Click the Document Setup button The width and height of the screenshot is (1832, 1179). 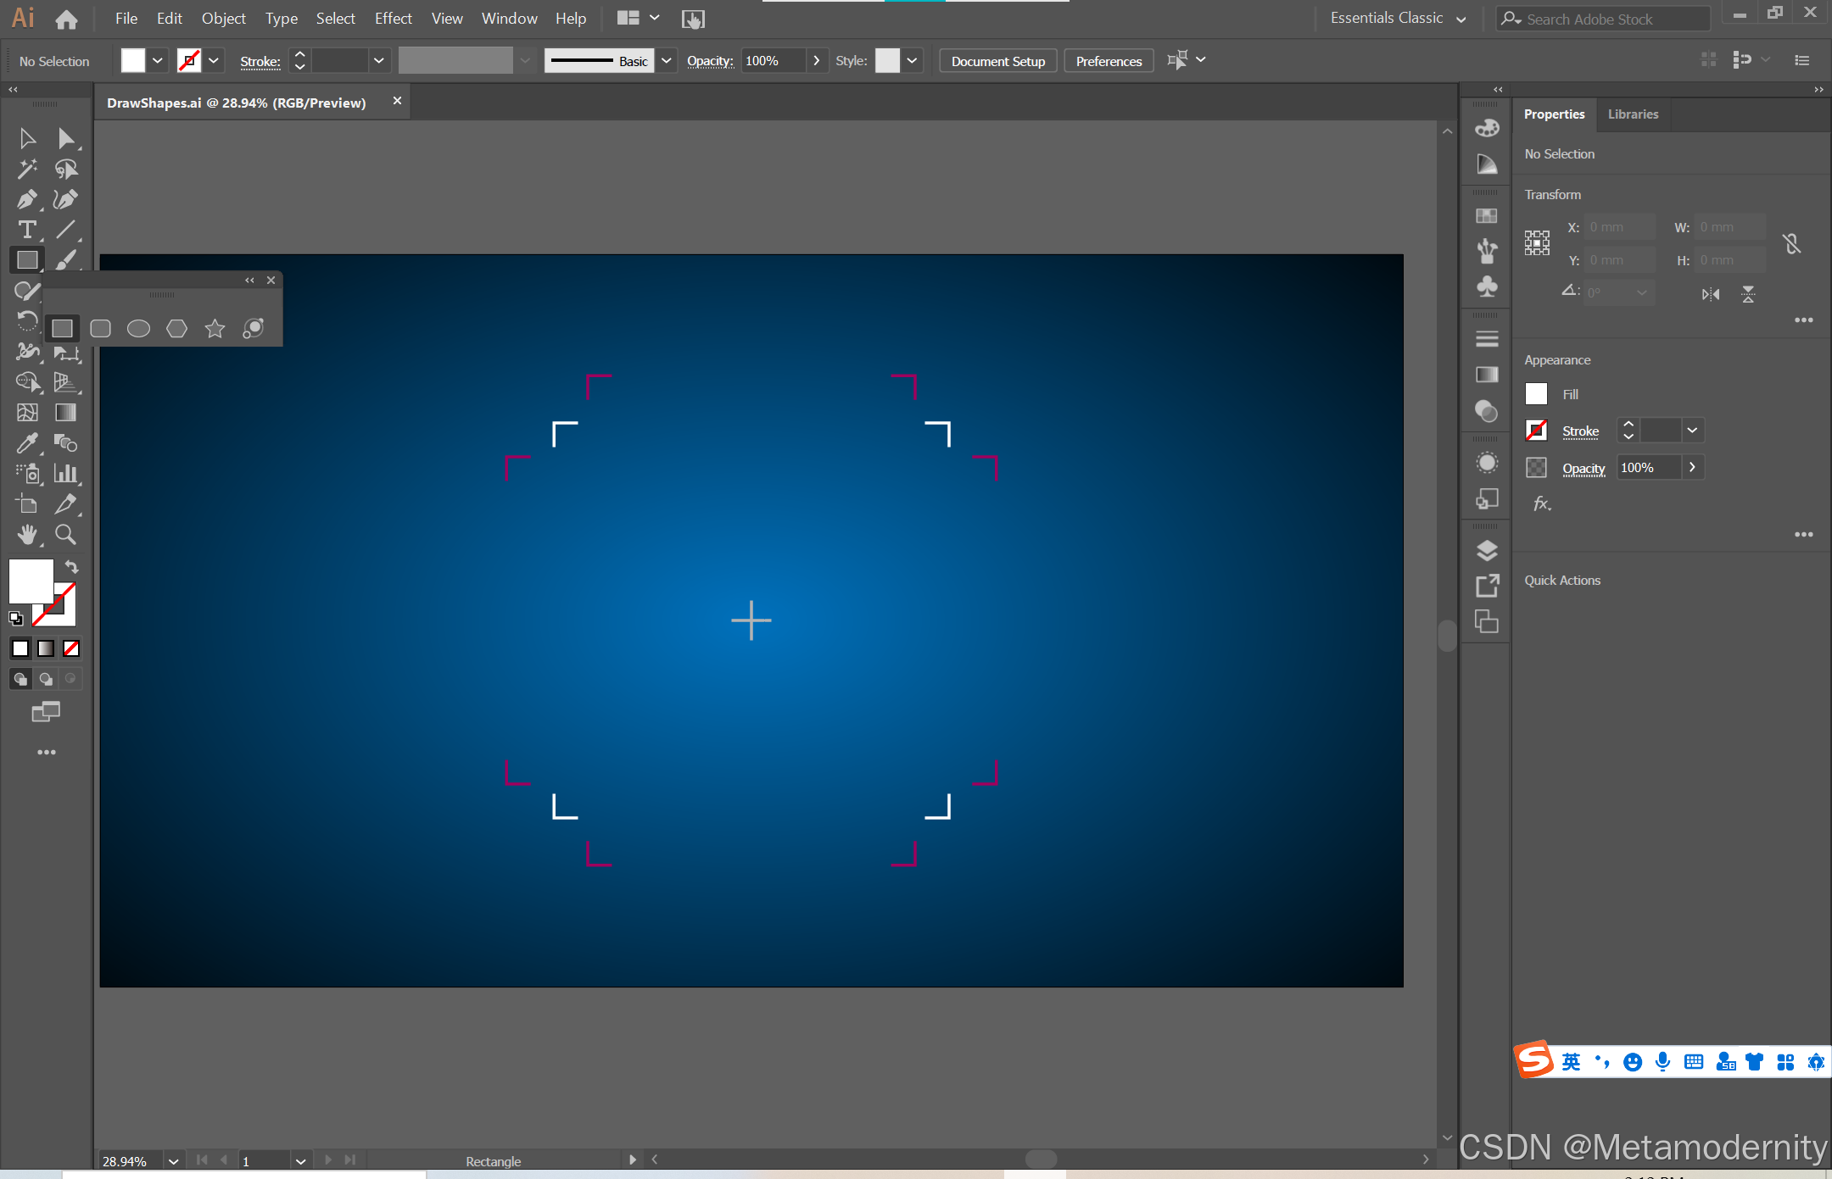[997, 61]
